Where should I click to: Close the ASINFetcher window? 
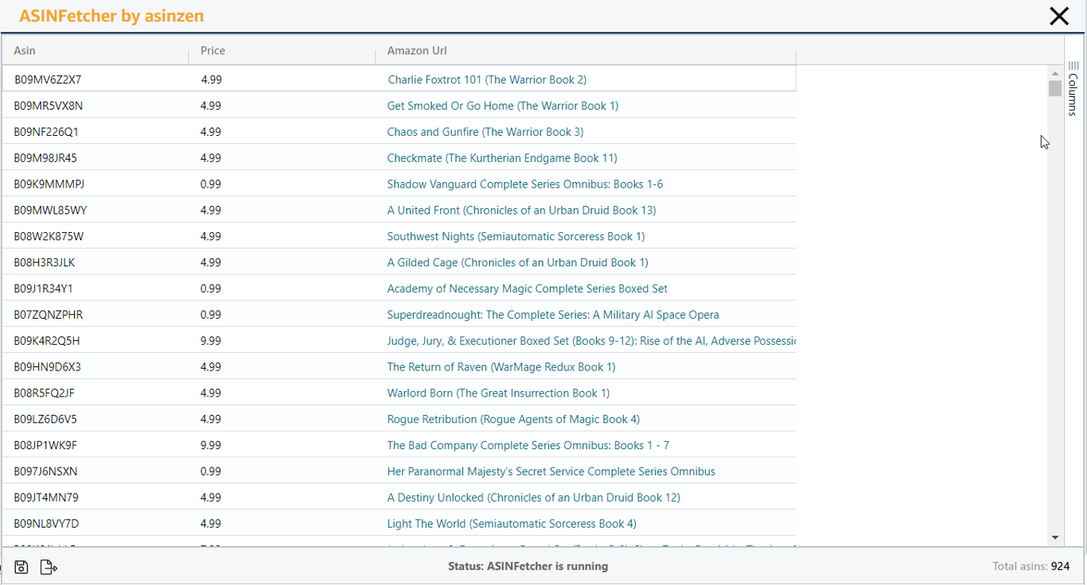coord(1059,16)
